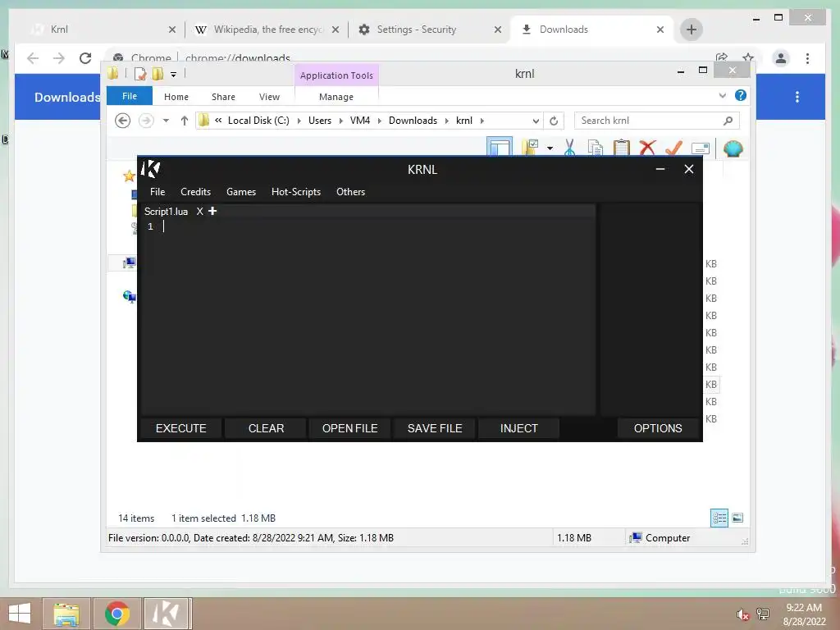840x630 pixels.
Task: Open the Home ribbon tab in Explorer
Action: pos(176,97)
